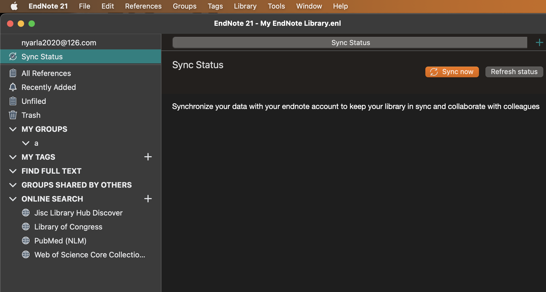Screen dimensions: 546x292
Task: Click the All References clipboard icon
Action: click(13, 73)
